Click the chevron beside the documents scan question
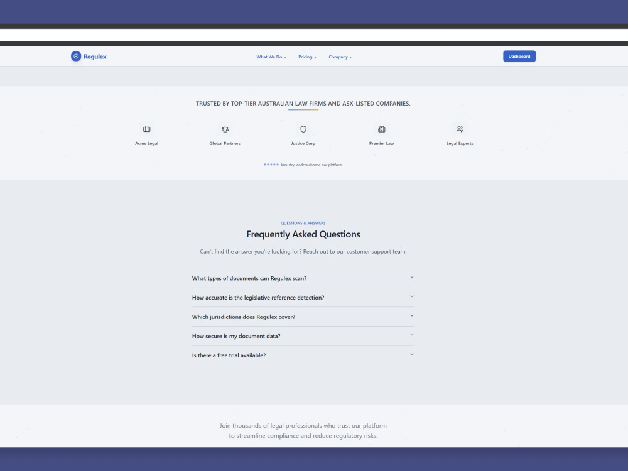 point(412,277)
